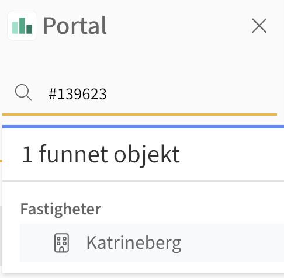Click blank space right of Katrineberg in row
Viewport: 284px width, 278px height.
[232, 243]
